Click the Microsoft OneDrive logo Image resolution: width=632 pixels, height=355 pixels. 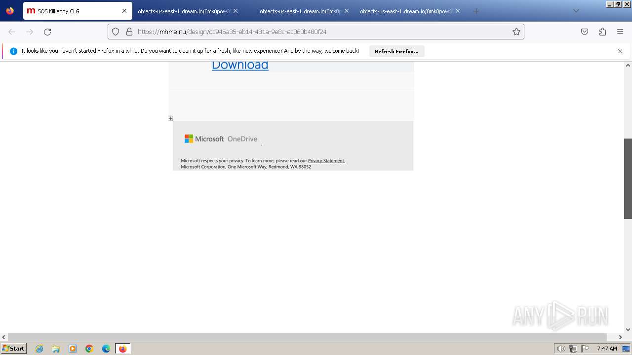click(x=221, y=139)
